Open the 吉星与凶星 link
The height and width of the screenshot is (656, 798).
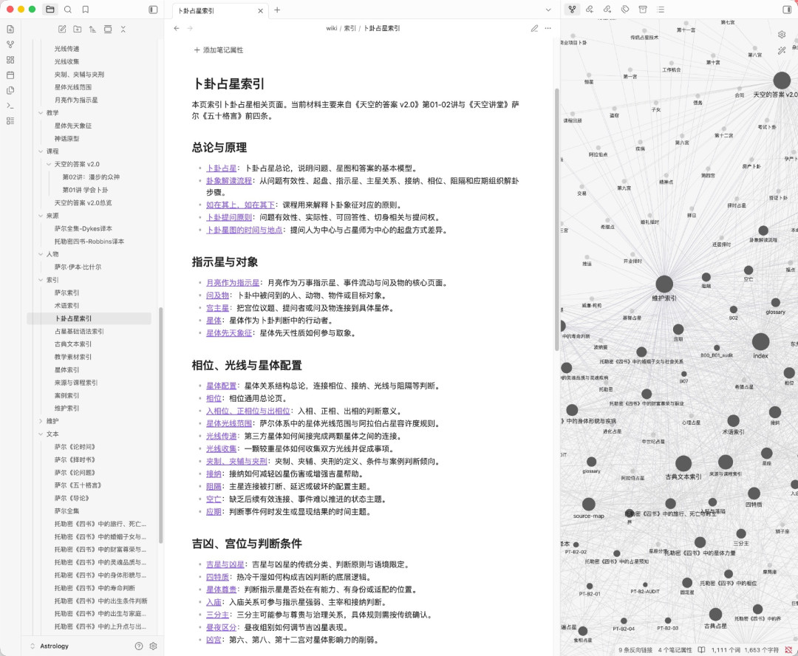(x=225, y=564)
